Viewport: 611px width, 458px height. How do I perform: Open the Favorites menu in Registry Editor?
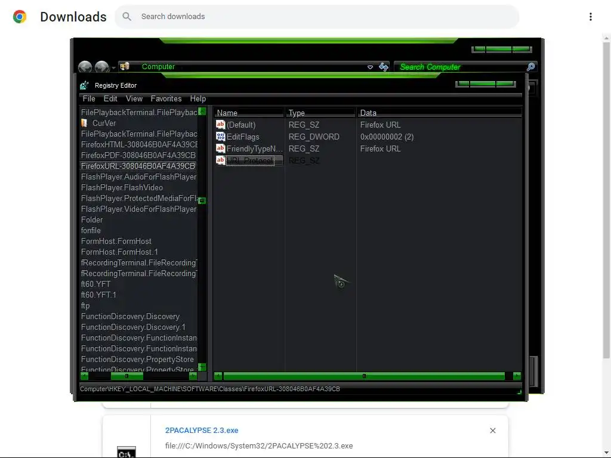pos(166,99)
